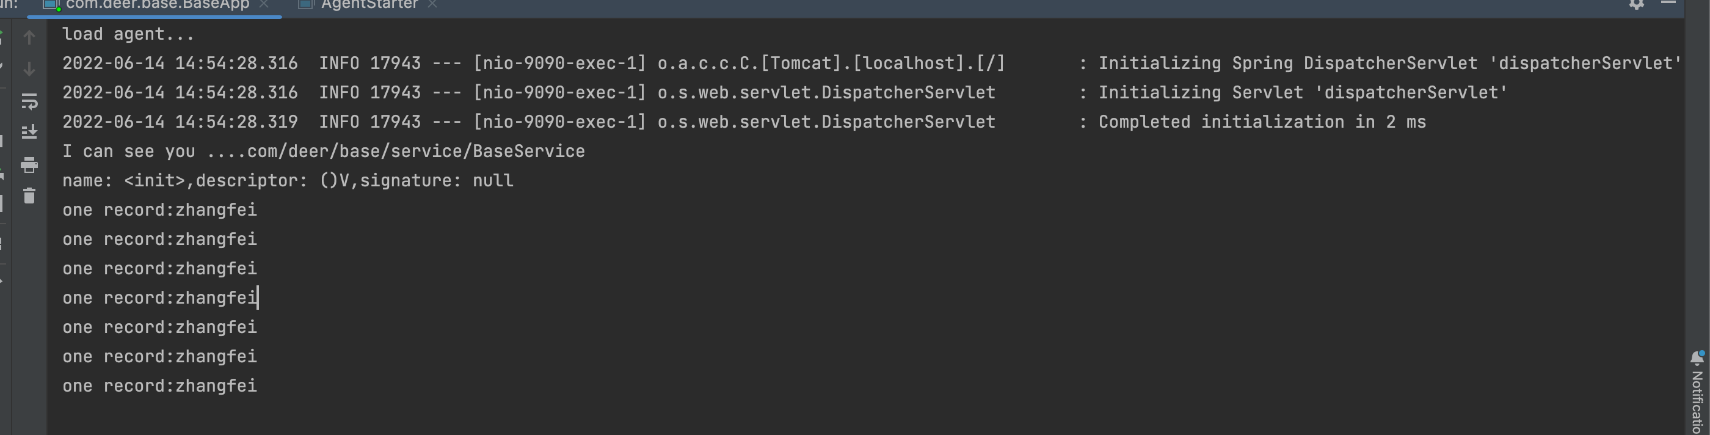Hide the Run panel with minus icon
Viewport: 1710px width, 435px height.
(1668, 3)
